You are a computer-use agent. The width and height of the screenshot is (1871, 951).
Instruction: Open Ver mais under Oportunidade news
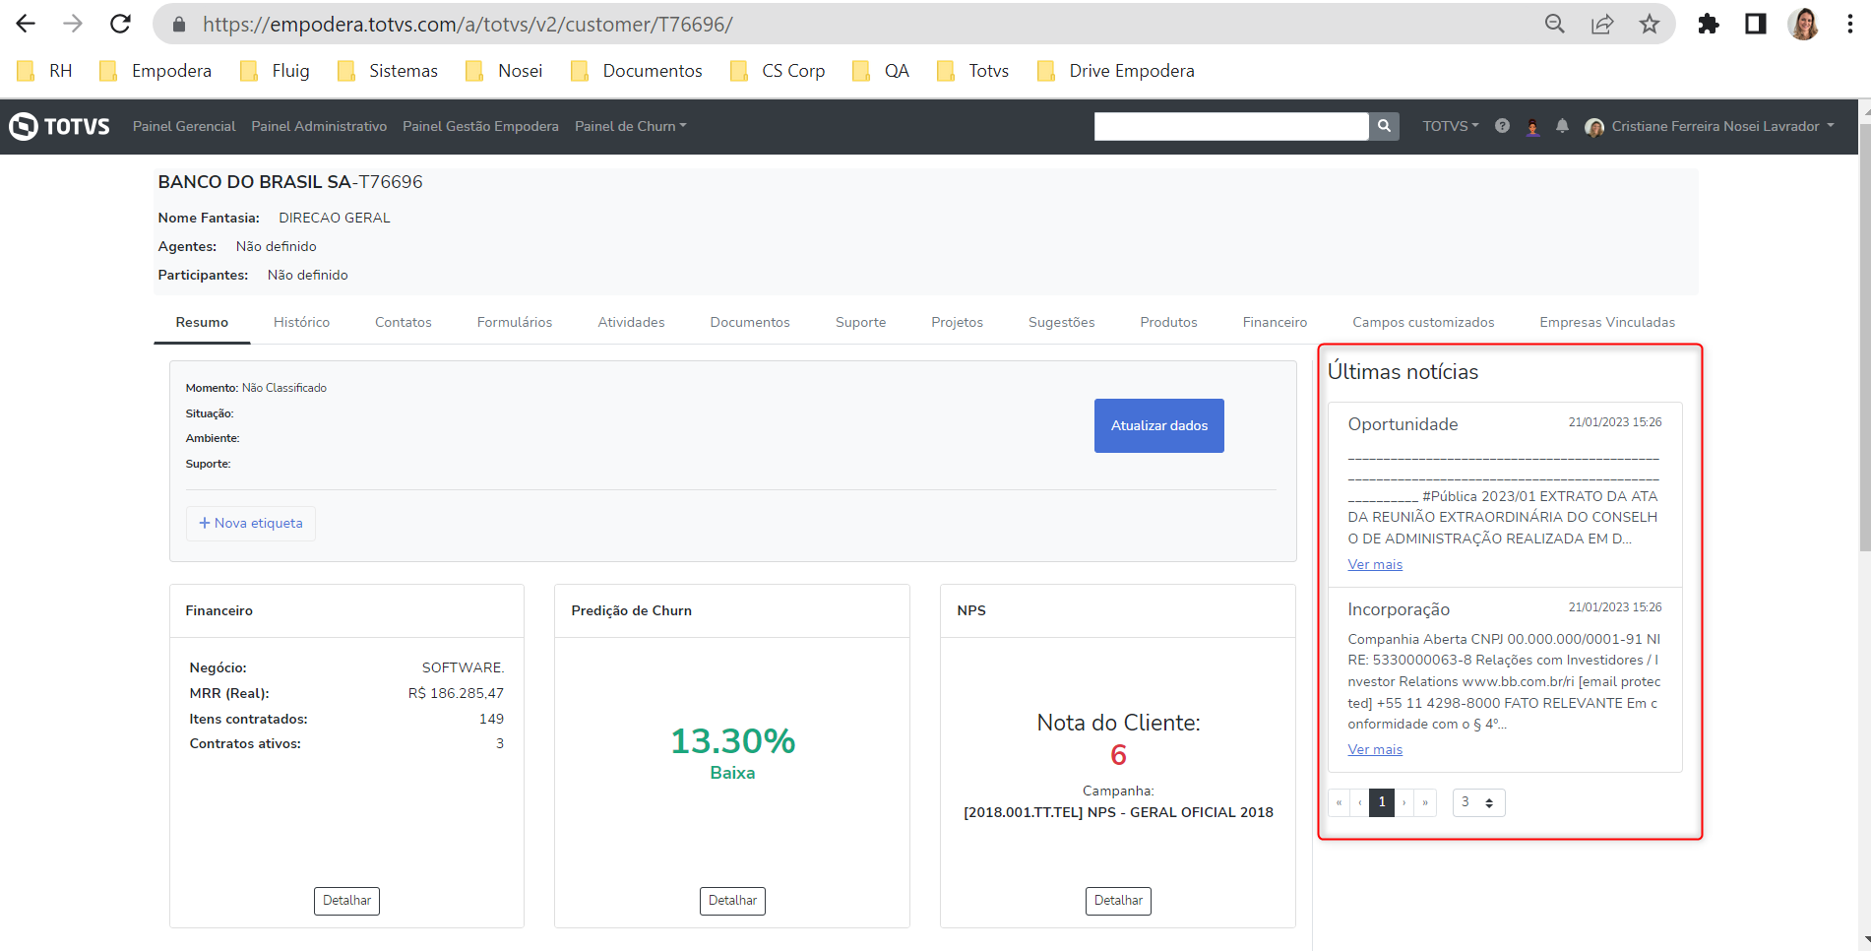coord(1375,564)
